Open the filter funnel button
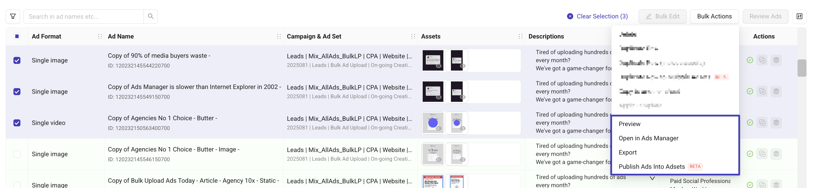The image size is (814, 188). (x=13, y=16)
